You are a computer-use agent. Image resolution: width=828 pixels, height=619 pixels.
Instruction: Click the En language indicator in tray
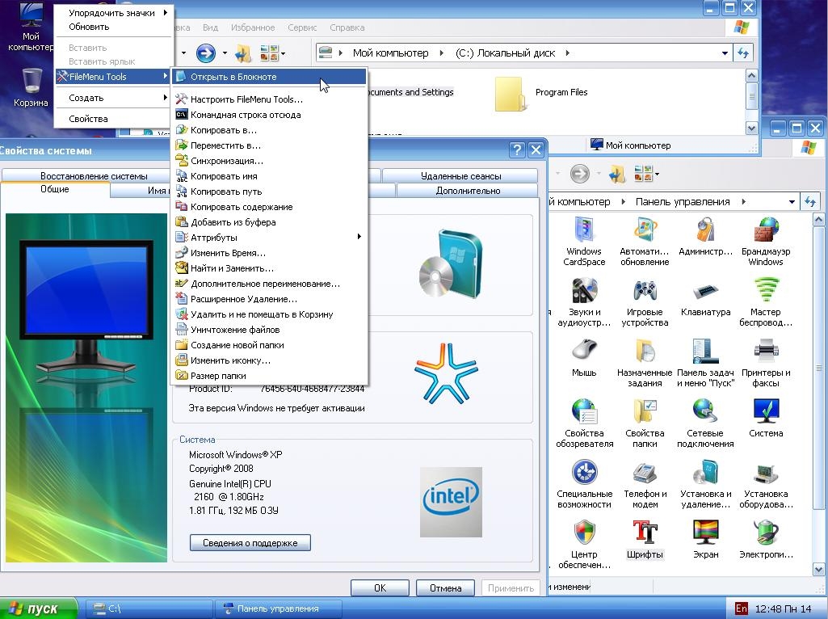tap(742, 608)
